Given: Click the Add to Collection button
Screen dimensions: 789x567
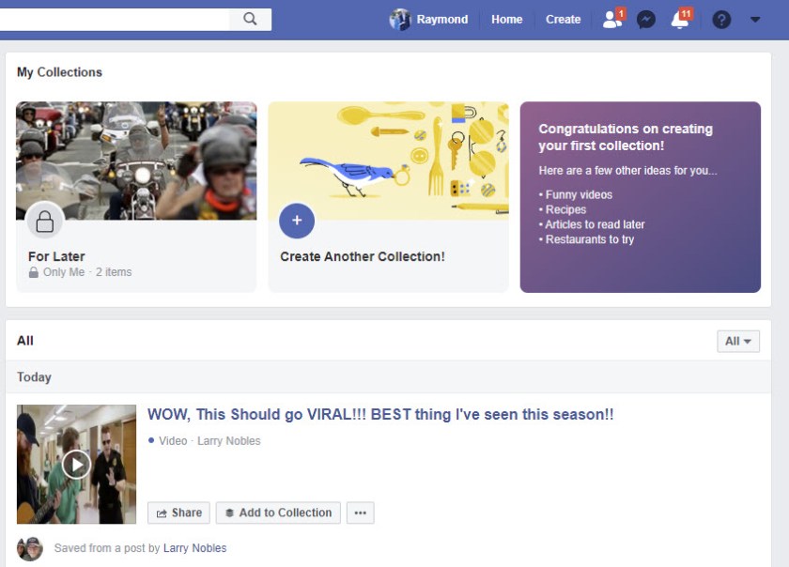Looking at the screenshot, I should (x=278, y=513).
